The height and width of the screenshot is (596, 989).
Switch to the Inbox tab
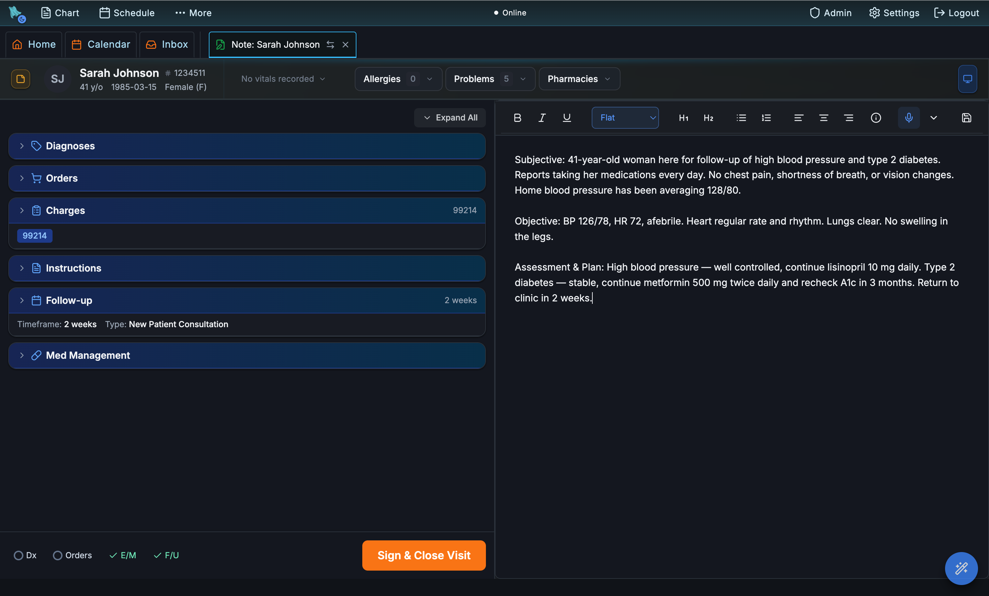167,44
